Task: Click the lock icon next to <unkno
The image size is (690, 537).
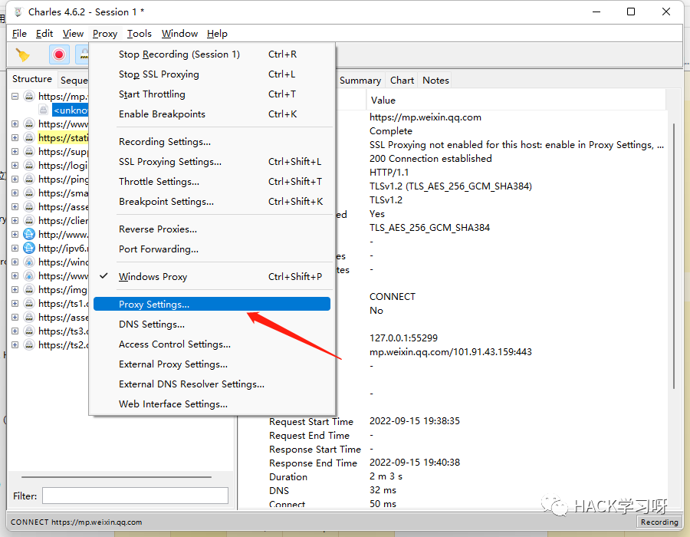Action: (x=44, y=110)
